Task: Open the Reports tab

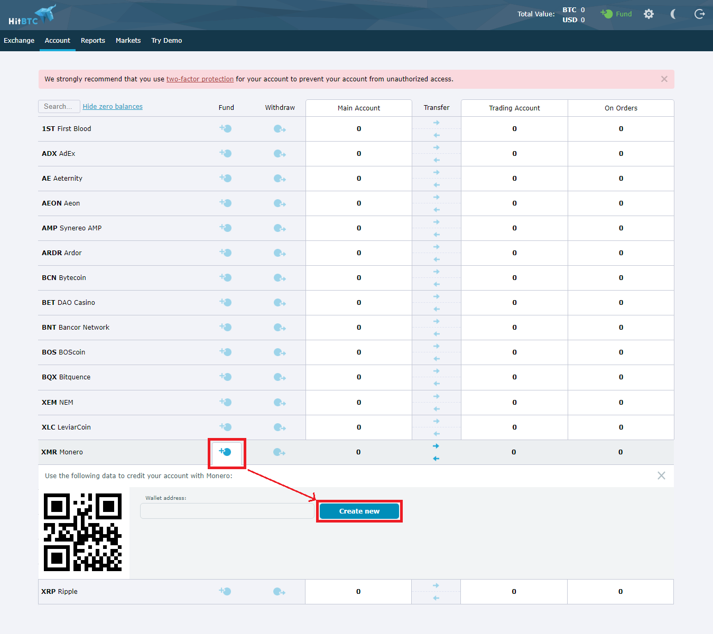Action: (93, 41)
